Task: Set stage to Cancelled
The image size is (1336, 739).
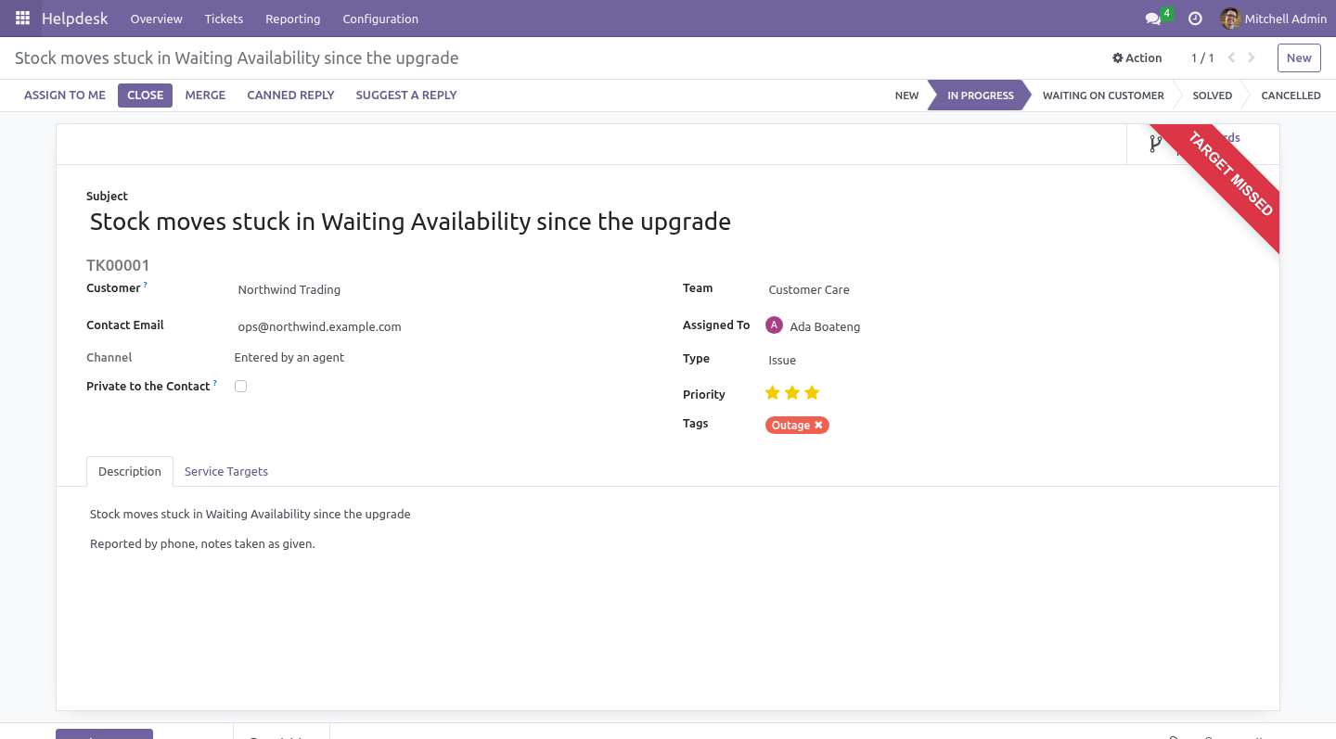Action: (1291, 96)
